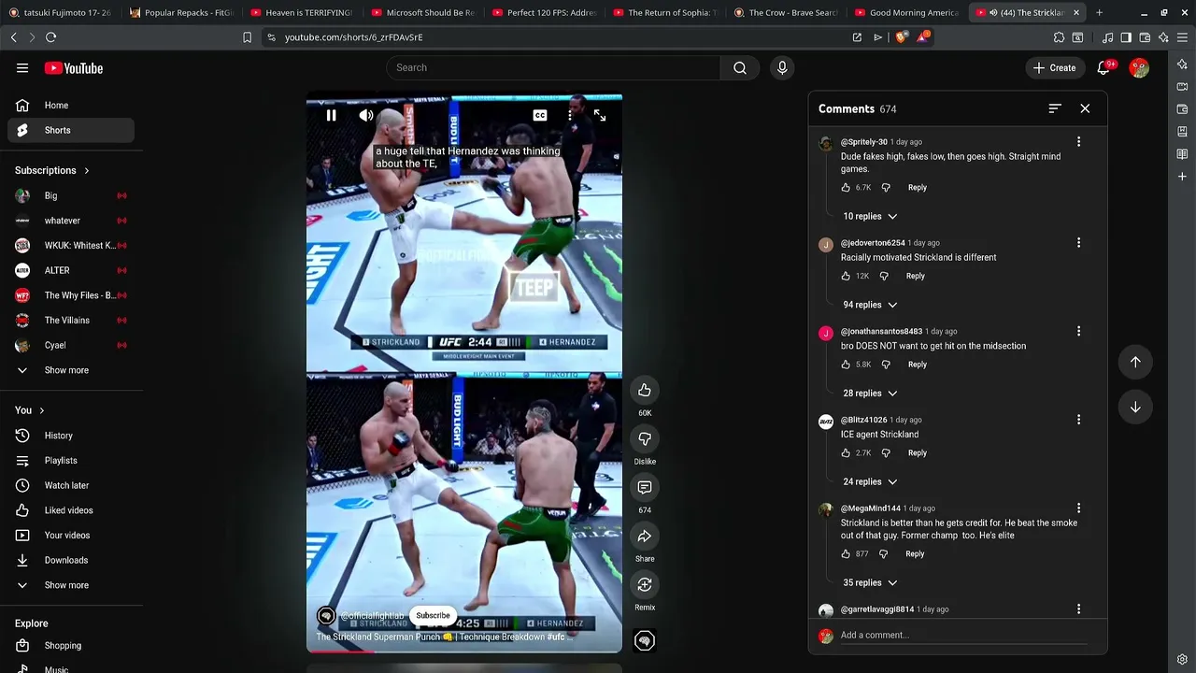Open the account avatar menu
This screenshot has height=673, width=1196.
coord(1139,67)
